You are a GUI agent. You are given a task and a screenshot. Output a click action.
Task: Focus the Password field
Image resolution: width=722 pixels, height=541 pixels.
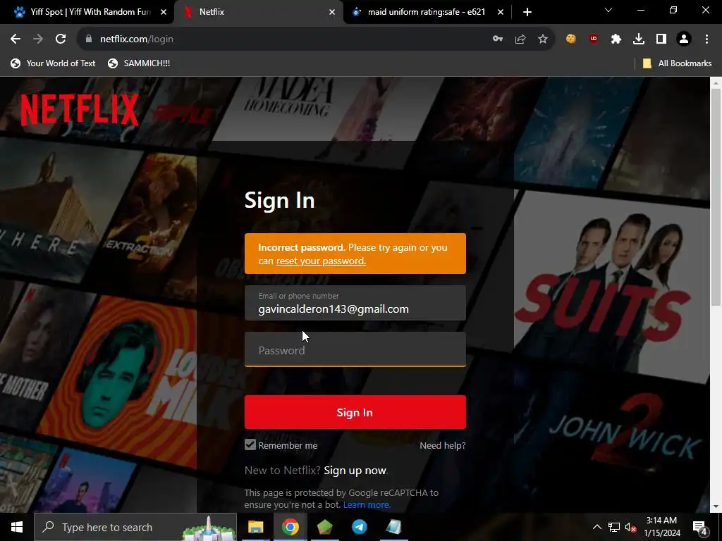(355, 349)
